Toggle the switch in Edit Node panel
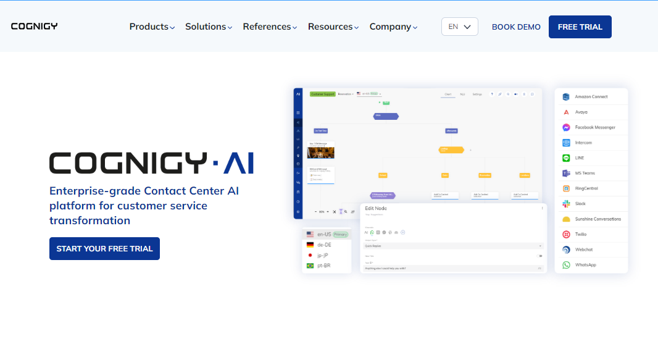658x349 pixels. 540,256
